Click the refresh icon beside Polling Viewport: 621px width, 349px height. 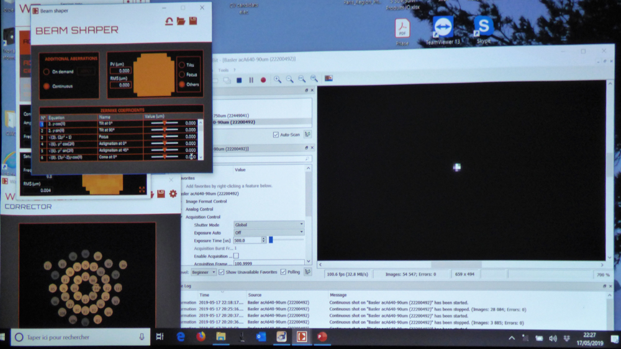308,272
